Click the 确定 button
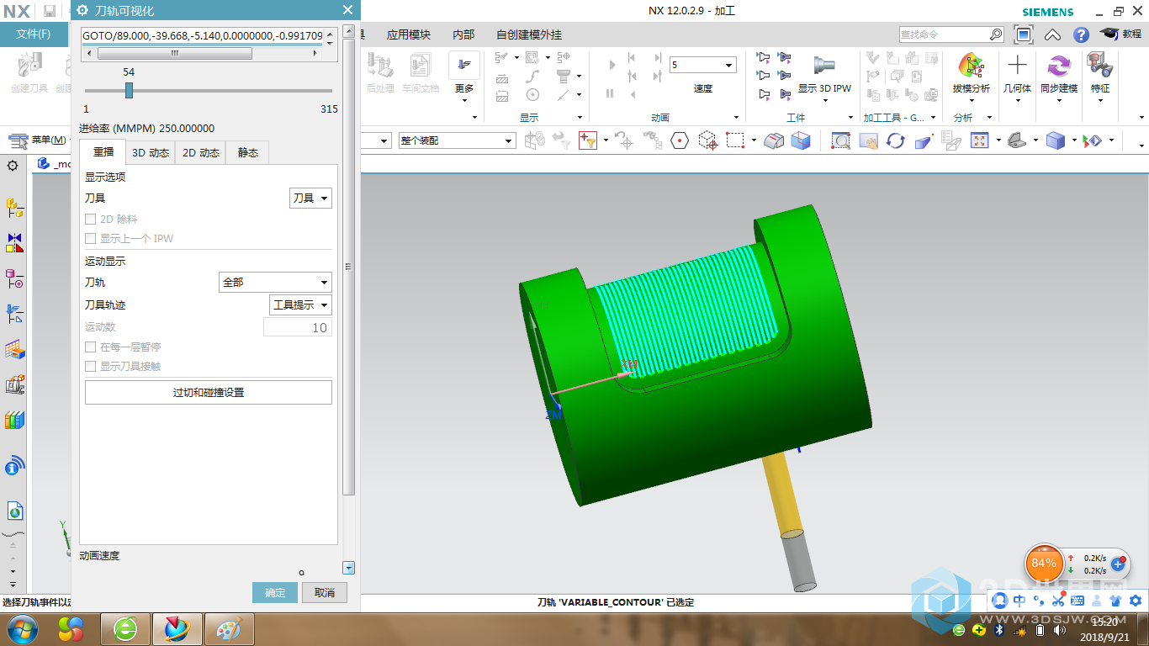This screenshot has height=646, width=1149. coord(275,592)
